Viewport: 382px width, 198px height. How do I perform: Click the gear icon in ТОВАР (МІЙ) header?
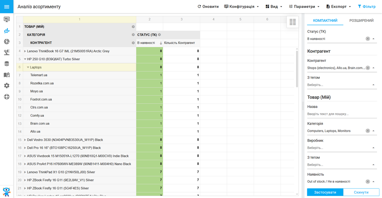133,27
